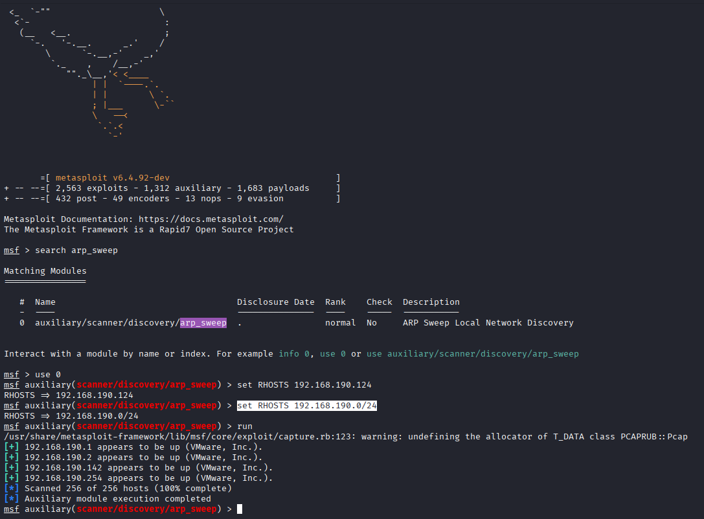Screen dimensions: 704x519
Task: Click the highlighted purple 'arp_sweep' match
Action: click(x=203, y=323)
